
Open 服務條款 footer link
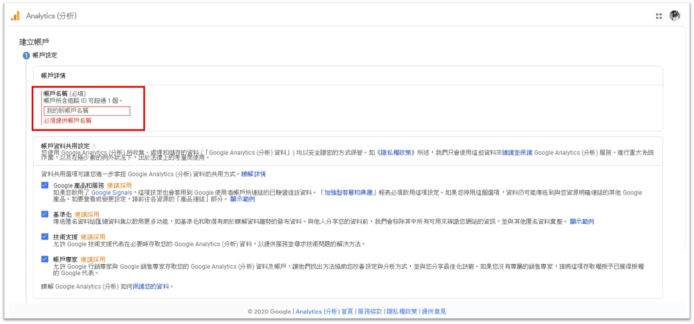tap(370, 311)
